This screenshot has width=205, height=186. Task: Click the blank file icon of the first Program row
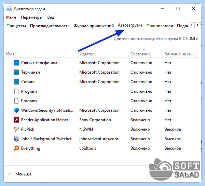tap(16, 91)
